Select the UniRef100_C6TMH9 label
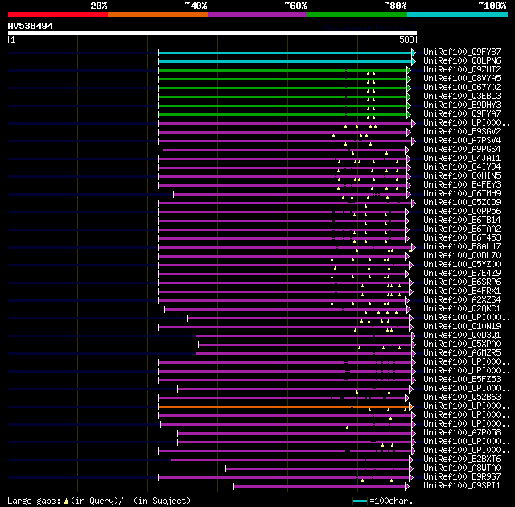The width and height of the screenshot is (515, 507). (x=462, y=194)
